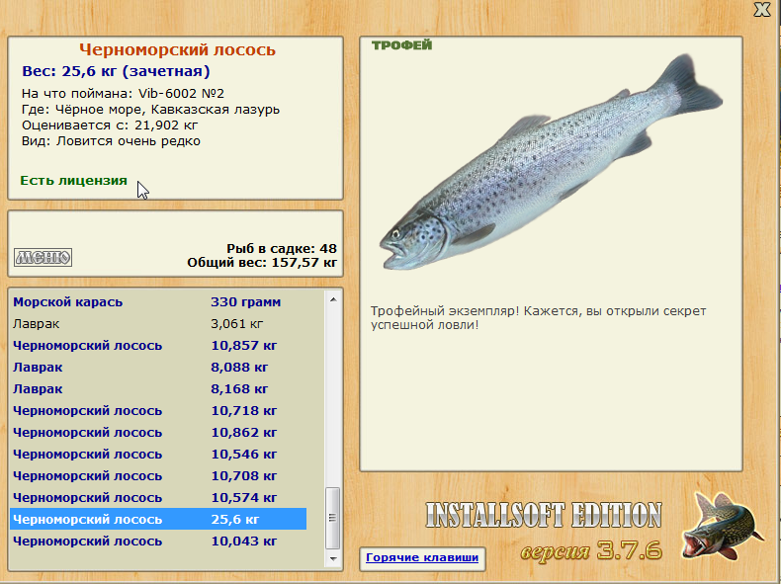The width and height of the screenshot is (781, 584).
Task: Click the Вид: Ловится очень редко line
Action: click(x=111, y=141)
